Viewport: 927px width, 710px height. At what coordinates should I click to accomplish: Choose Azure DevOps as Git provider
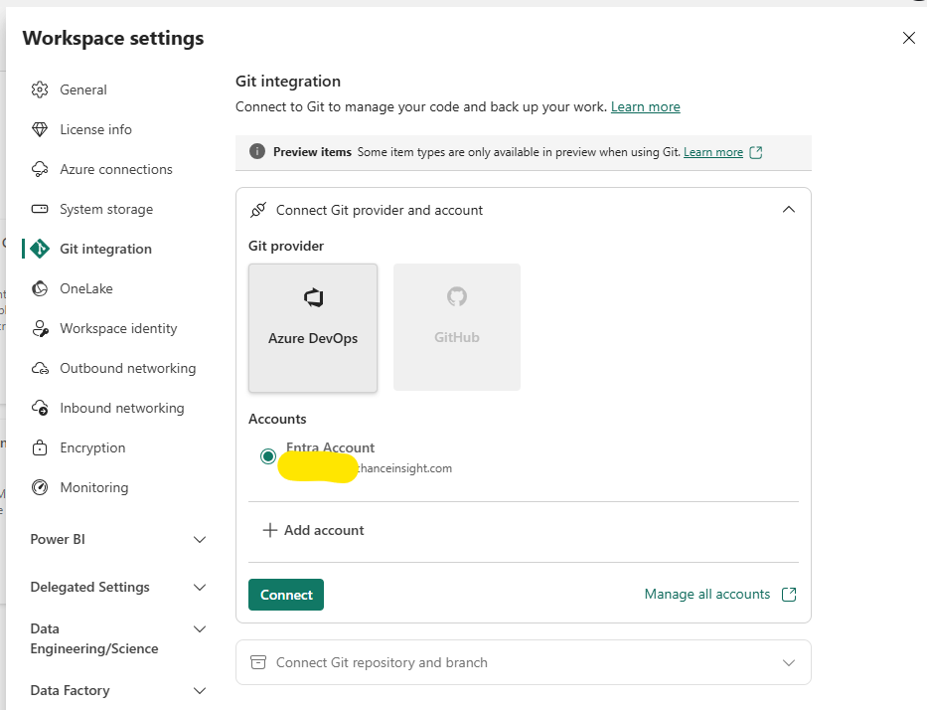tap(313, 327)
